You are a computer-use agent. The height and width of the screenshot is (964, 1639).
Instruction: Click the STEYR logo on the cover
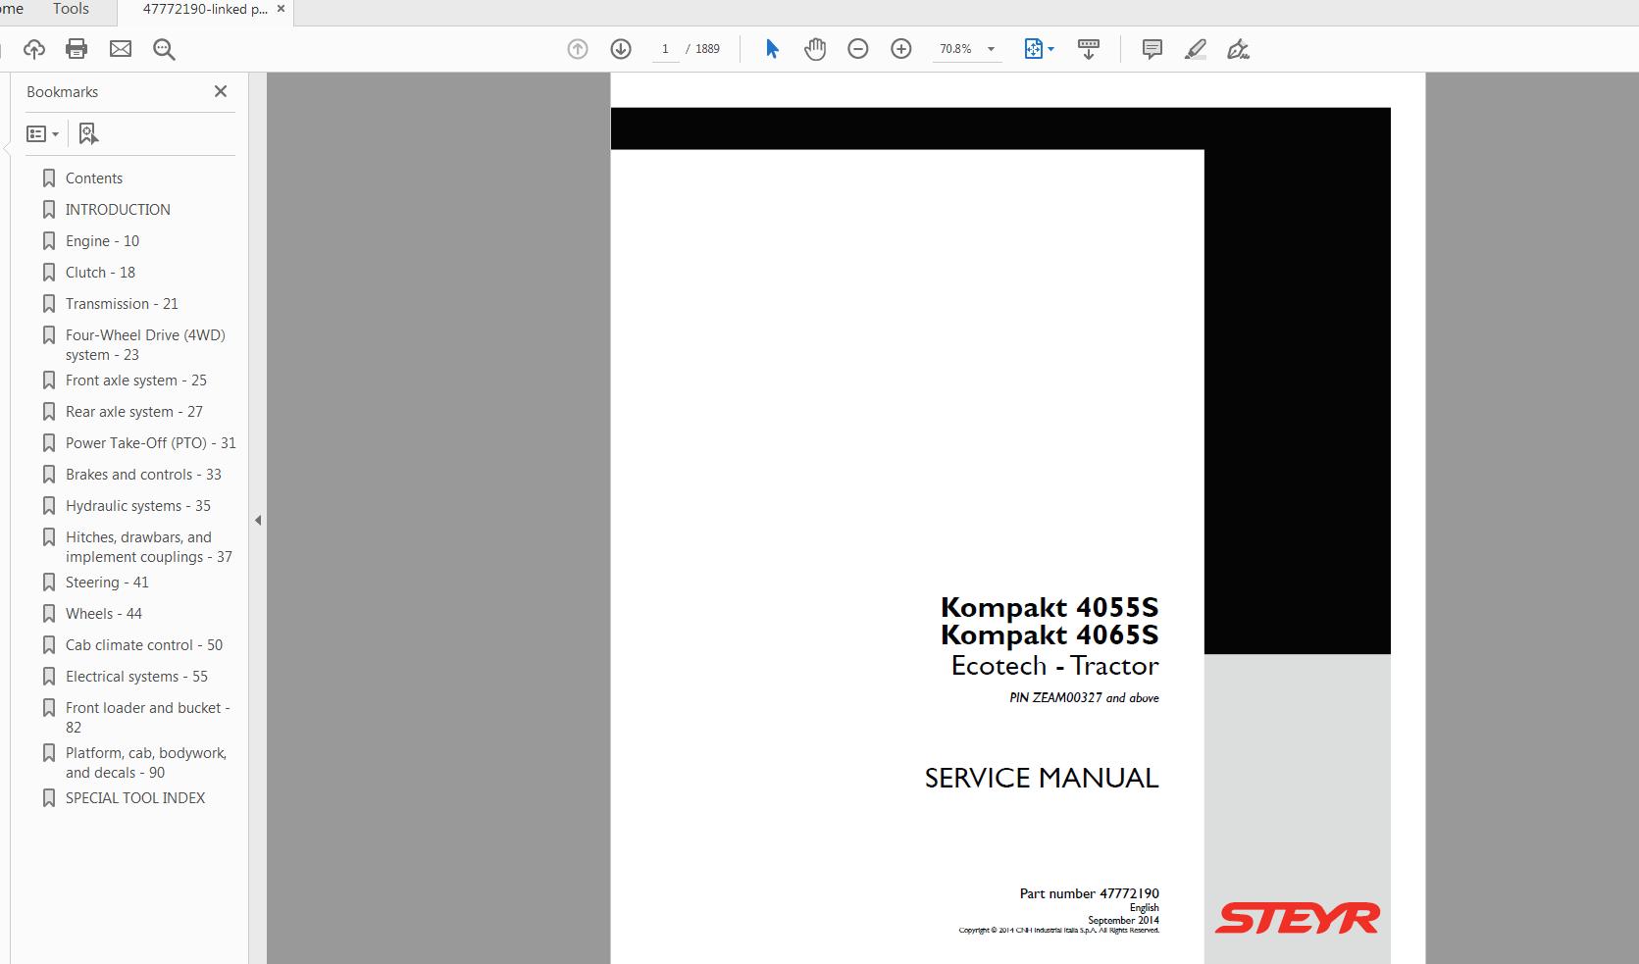(1297, 919)
